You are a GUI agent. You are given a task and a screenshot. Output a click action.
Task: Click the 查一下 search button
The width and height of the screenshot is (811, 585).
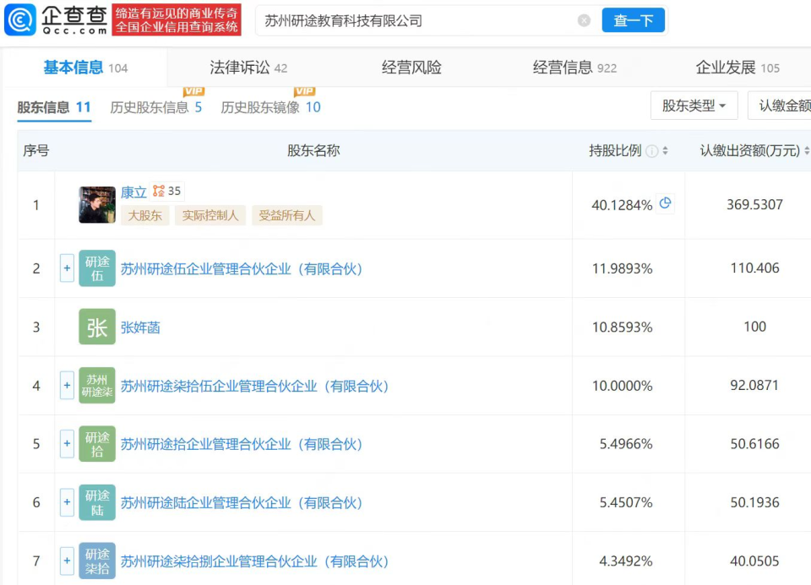click(x=633, y=20)
